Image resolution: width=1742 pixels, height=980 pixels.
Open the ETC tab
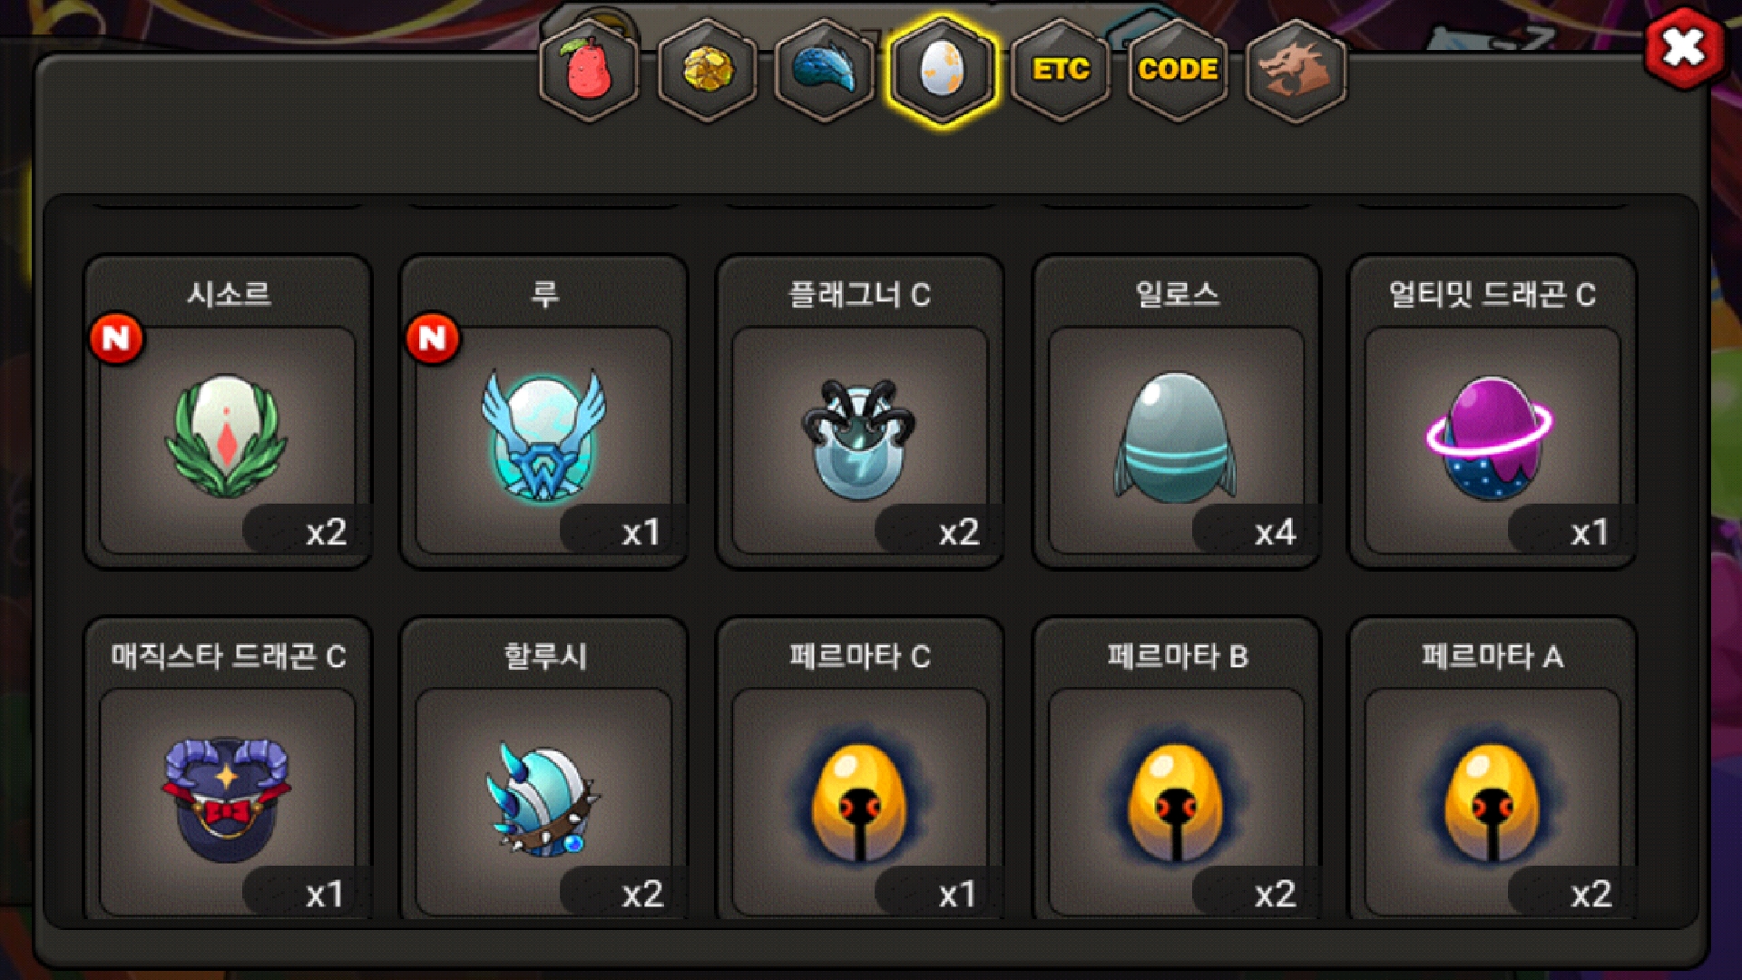tap(1061, 70)
